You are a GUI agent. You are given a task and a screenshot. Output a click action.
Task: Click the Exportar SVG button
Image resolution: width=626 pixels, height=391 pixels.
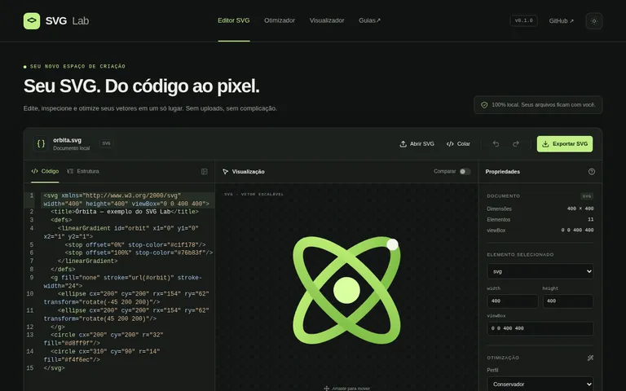pyautogui.click(x=565, y=144)
